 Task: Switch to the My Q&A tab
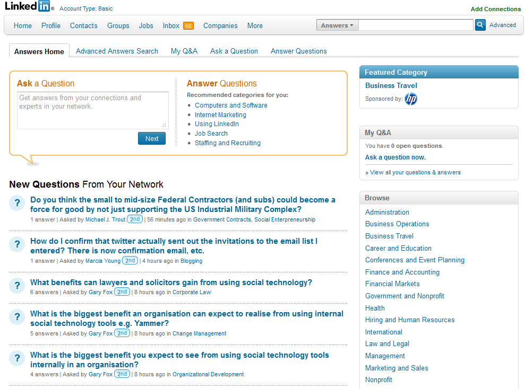184,51
